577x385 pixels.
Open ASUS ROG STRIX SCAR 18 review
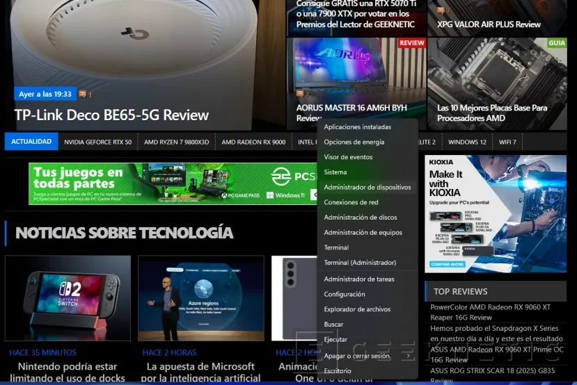click(x=492, y=375)
